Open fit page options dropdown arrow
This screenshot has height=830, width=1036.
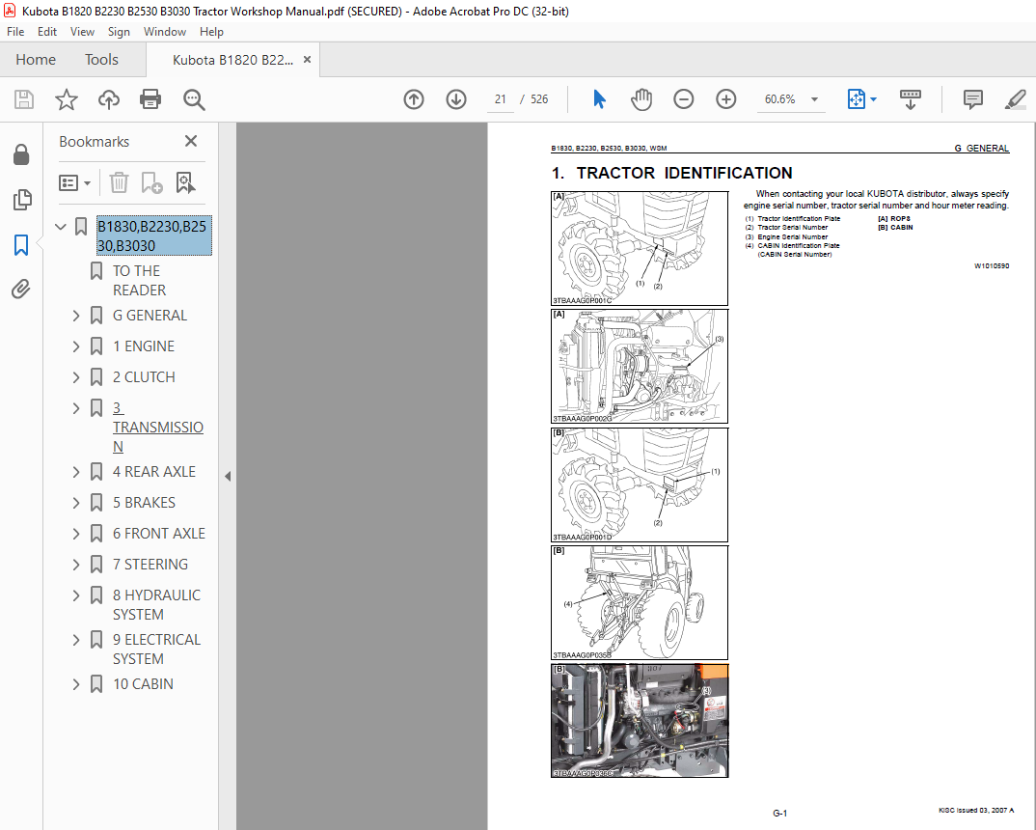[874, 99]
